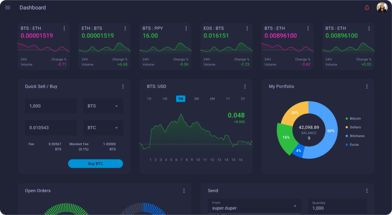Click the 0.016151 price on EOS : BTS

coord(216,36)
